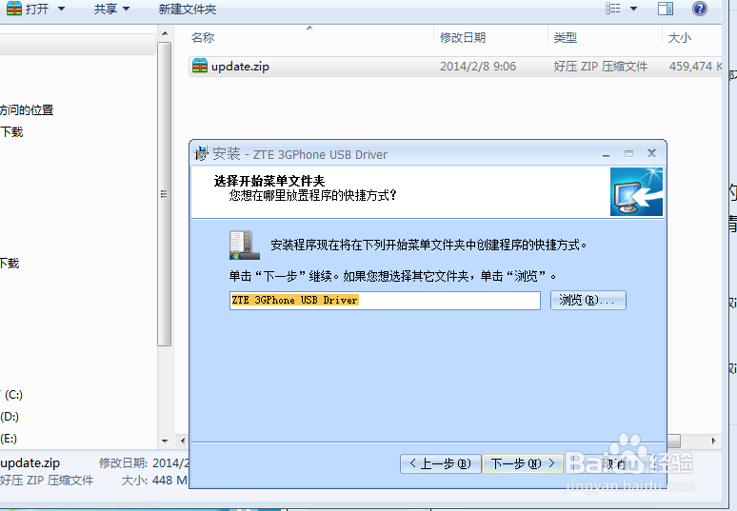737x511 pixels.
Task: Sort files by 类型 column header
Action: click(x=565, y=37)
